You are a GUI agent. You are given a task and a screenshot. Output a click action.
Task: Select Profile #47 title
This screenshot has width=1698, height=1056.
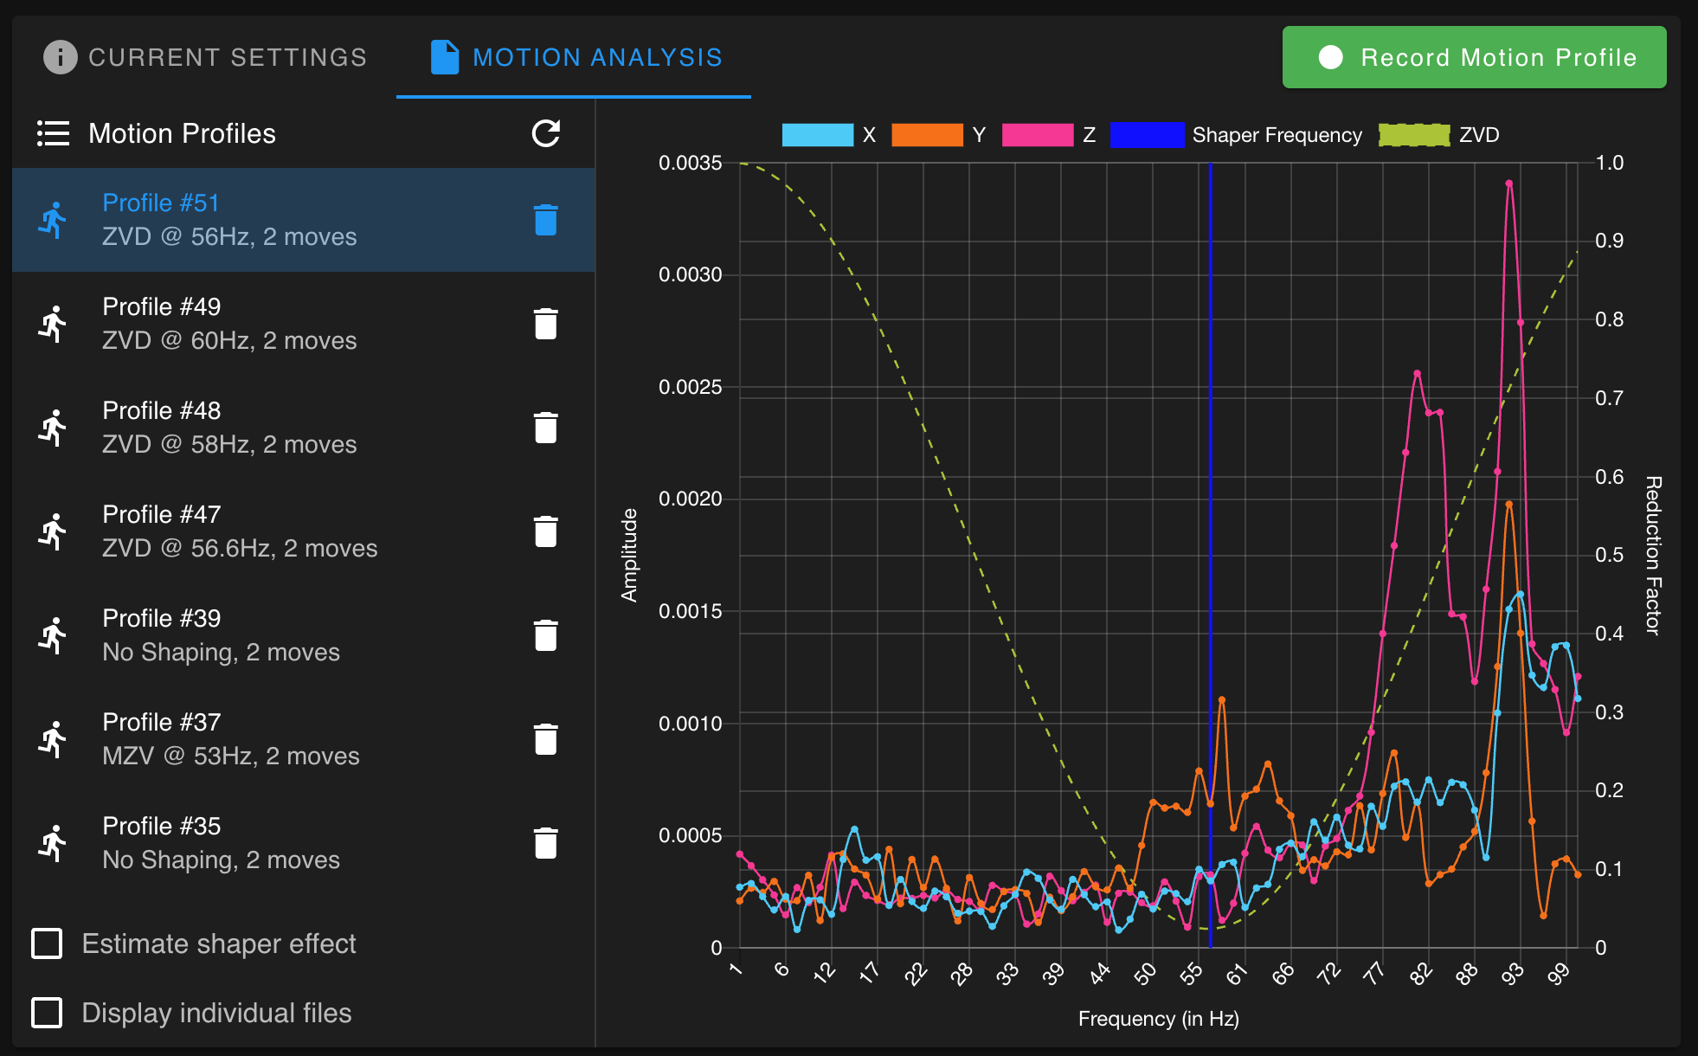[161, 514]
